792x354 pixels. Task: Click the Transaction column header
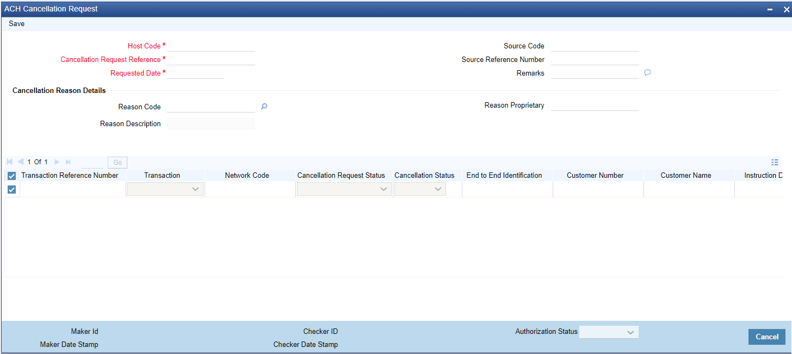162,175
